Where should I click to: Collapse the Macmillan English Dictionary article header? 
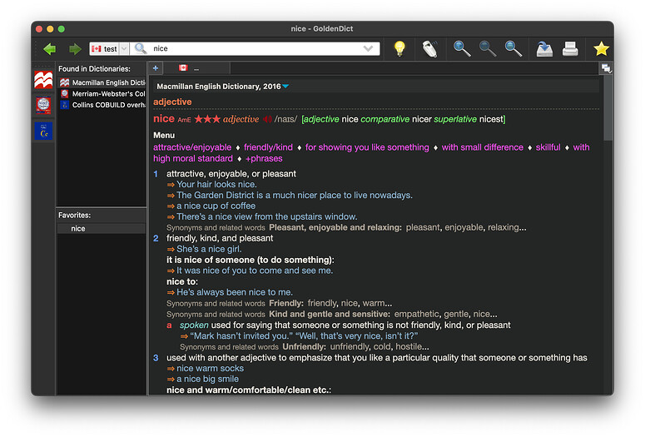tap(285, 86)
